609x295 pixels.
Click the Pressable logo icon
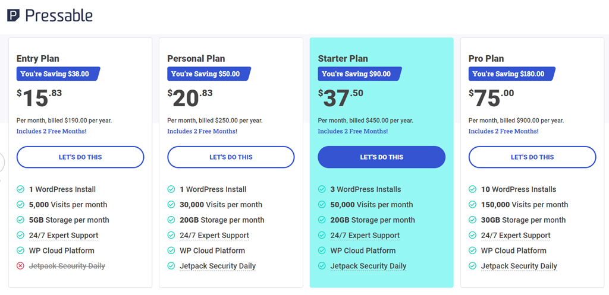[x=13, y=15]
